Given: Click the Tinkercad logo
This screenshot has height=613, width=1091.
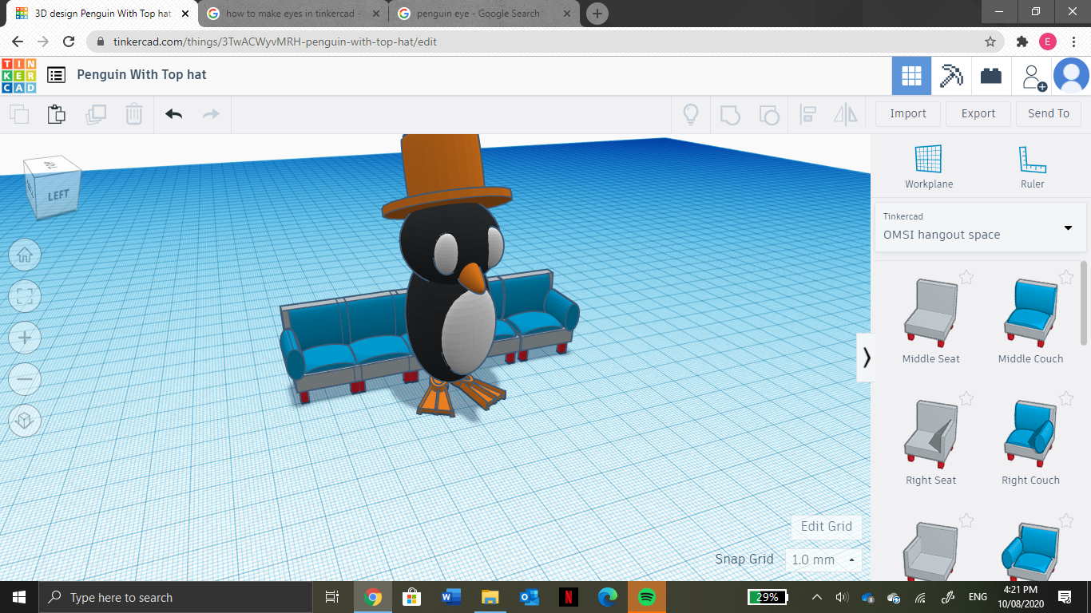Looking at the screenshot, I should [x=19, y=75].
